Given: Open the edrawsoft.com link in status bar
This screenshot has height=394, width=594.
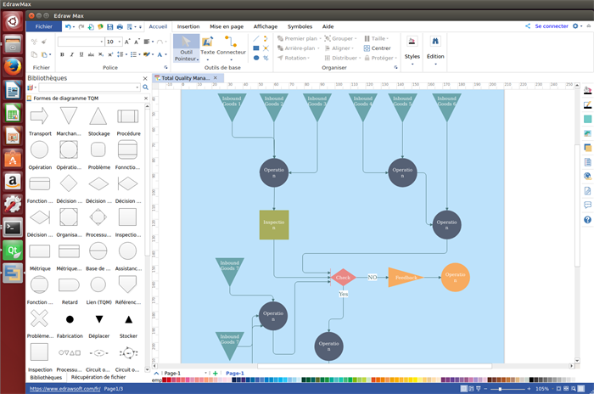Looking at the screenshot, I should click(64, 389).
